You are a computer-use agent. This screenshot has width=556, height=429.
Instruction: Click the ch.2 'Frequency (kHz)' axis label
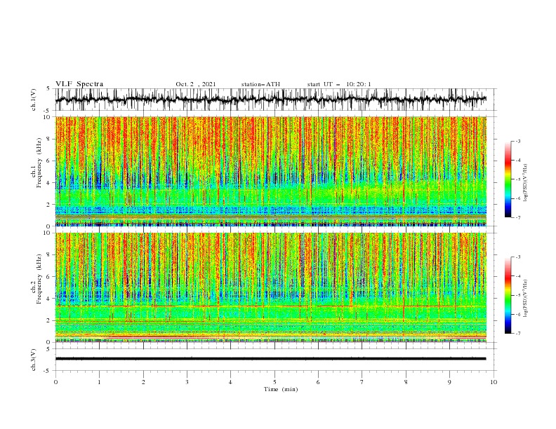[39, 279]
